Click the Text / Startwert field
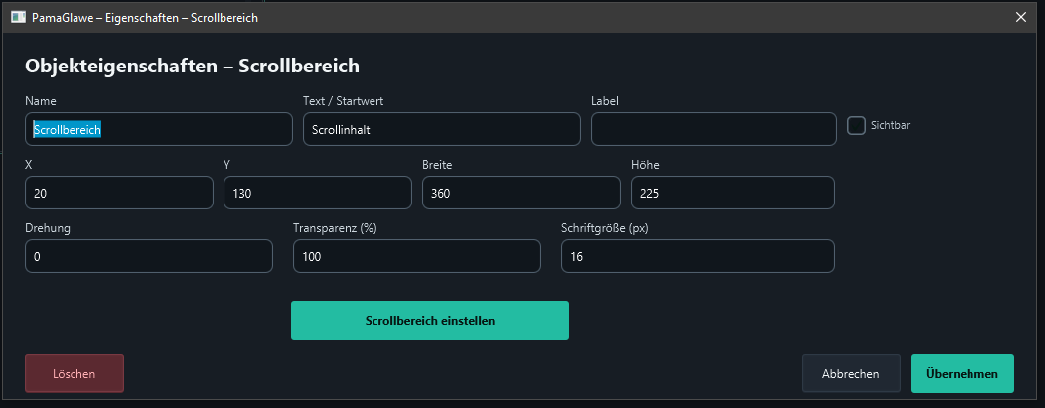Viewport: 1045px width, 408px height. (x=442, y=129)
